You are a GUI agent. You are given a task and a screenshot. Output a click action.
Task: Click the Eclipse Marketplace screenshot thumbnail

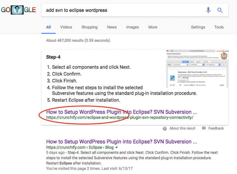(x=197, y=68)
